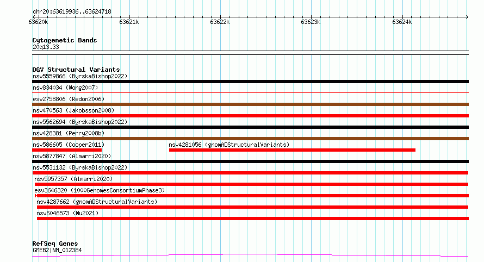This screenshot has height=262, width=484.
Task: Select the red bar under nsv6046573
Action: pos(253,219)
